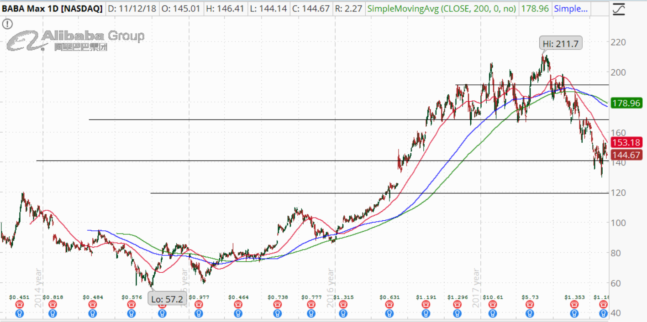Image resolution: width=647 pixels, height=322 pixels.
Task: Open the light bulb event under $1.296
Action: (458, 314)
